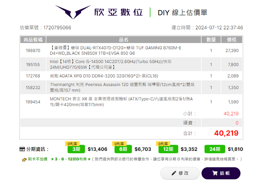
Task: Click the price 2,089
Action: [x=233, y=76]
